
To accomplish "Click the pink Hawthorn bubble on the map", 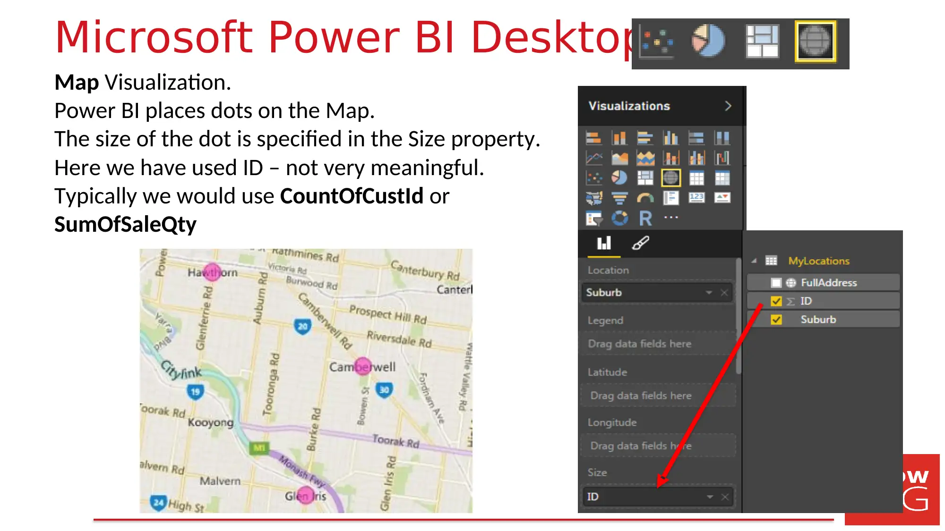I will coord(212,272).
